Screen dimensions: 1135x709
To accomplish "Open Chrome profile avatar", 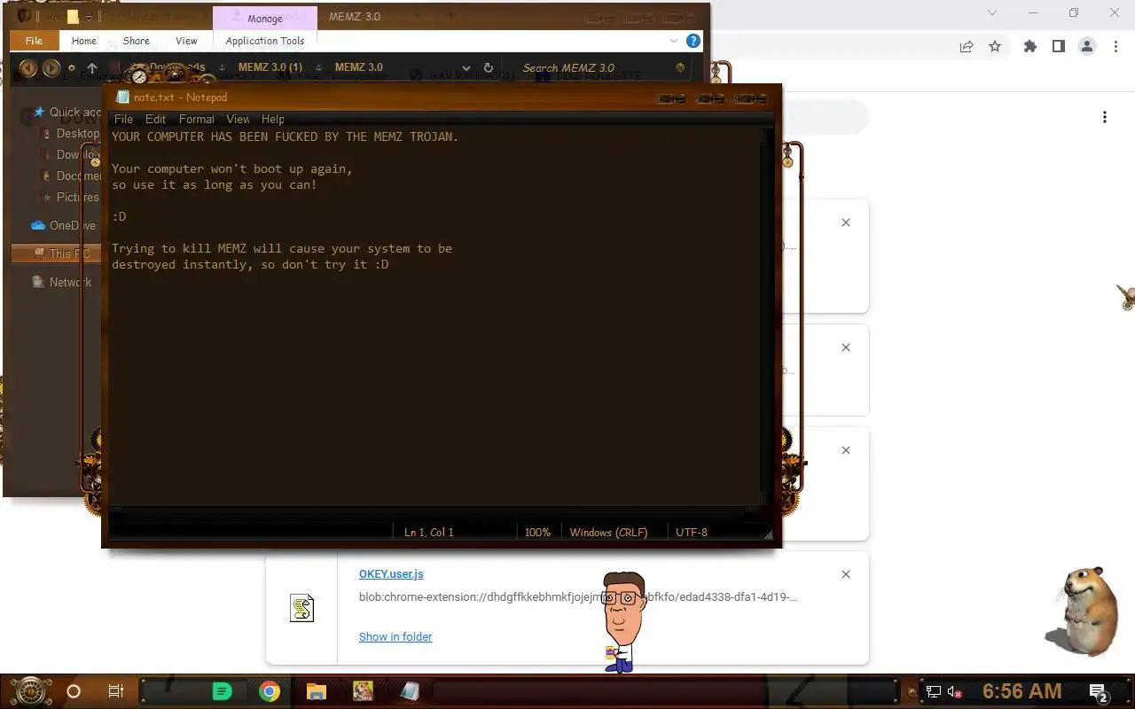I will 1087,46.
